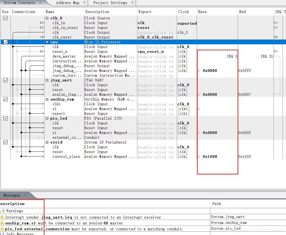Collapse the pio_led component tree
The height and width of the screenshot is (235, 286).
point(47,118)
